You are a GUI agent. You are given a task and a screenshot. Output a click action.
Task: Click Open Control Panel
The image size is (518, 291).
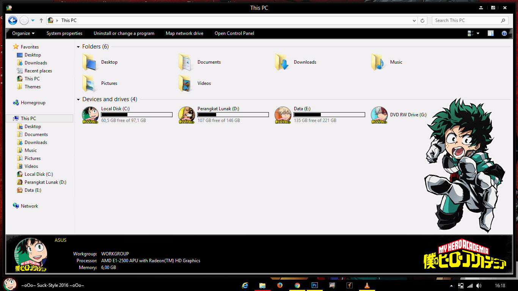click(234, 33)
